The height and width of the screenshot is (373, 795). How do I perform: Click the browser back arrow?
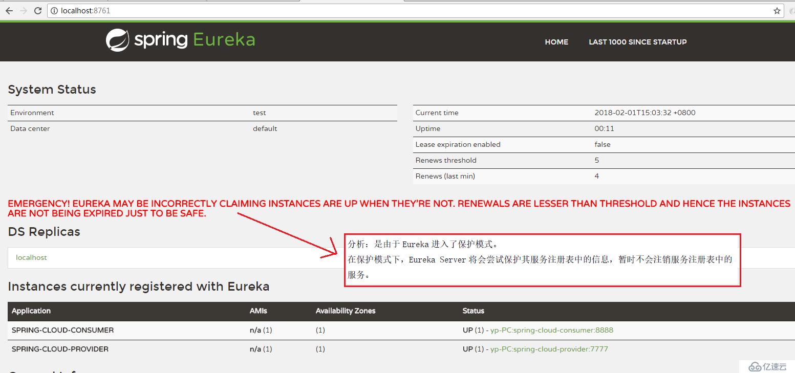9,10
